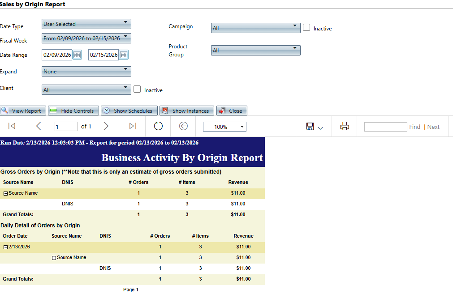Click the View Report button
453x294 pixels.
point(22,111)
